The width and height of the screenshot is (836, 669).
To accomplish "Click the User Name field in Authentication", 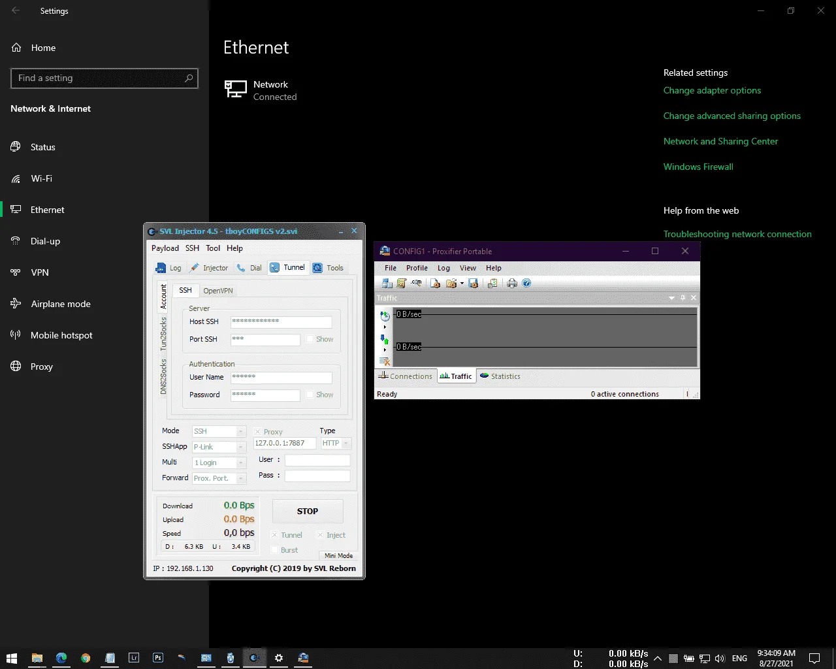I will tap(281, 377).
